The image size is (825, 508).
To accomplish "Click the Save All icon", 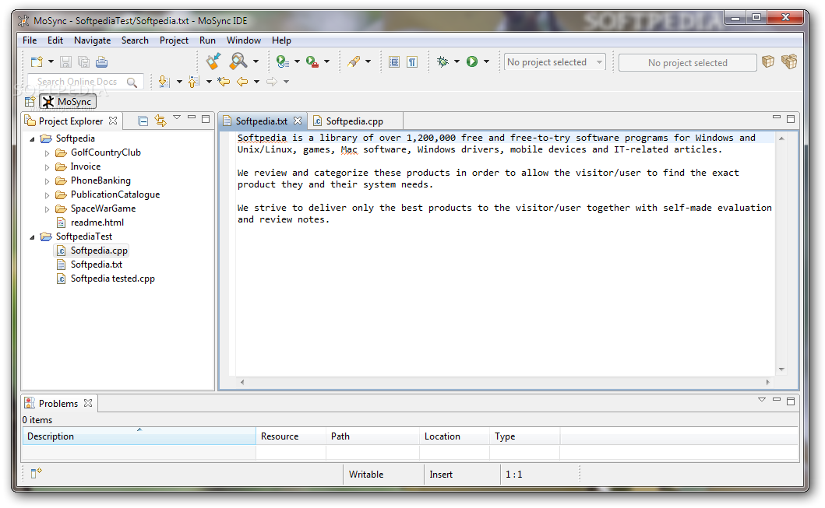I will [83, 62].
